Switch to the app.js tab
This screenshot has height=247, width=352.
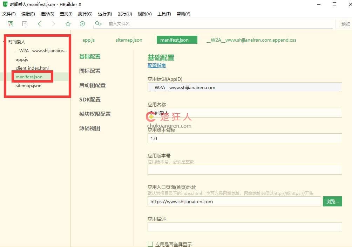88,40
